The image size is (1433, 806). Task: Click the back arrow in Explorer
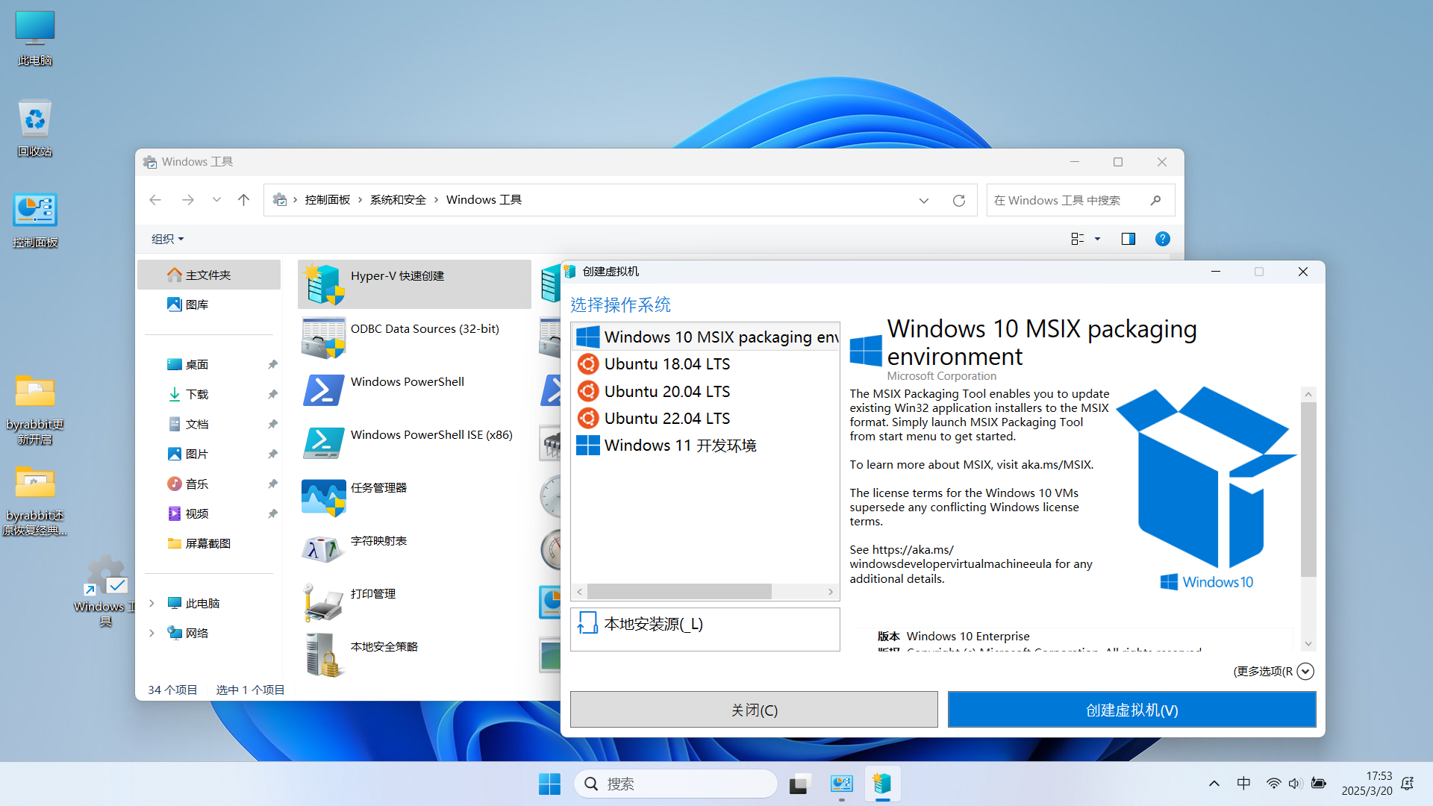[x=155, y=200]
